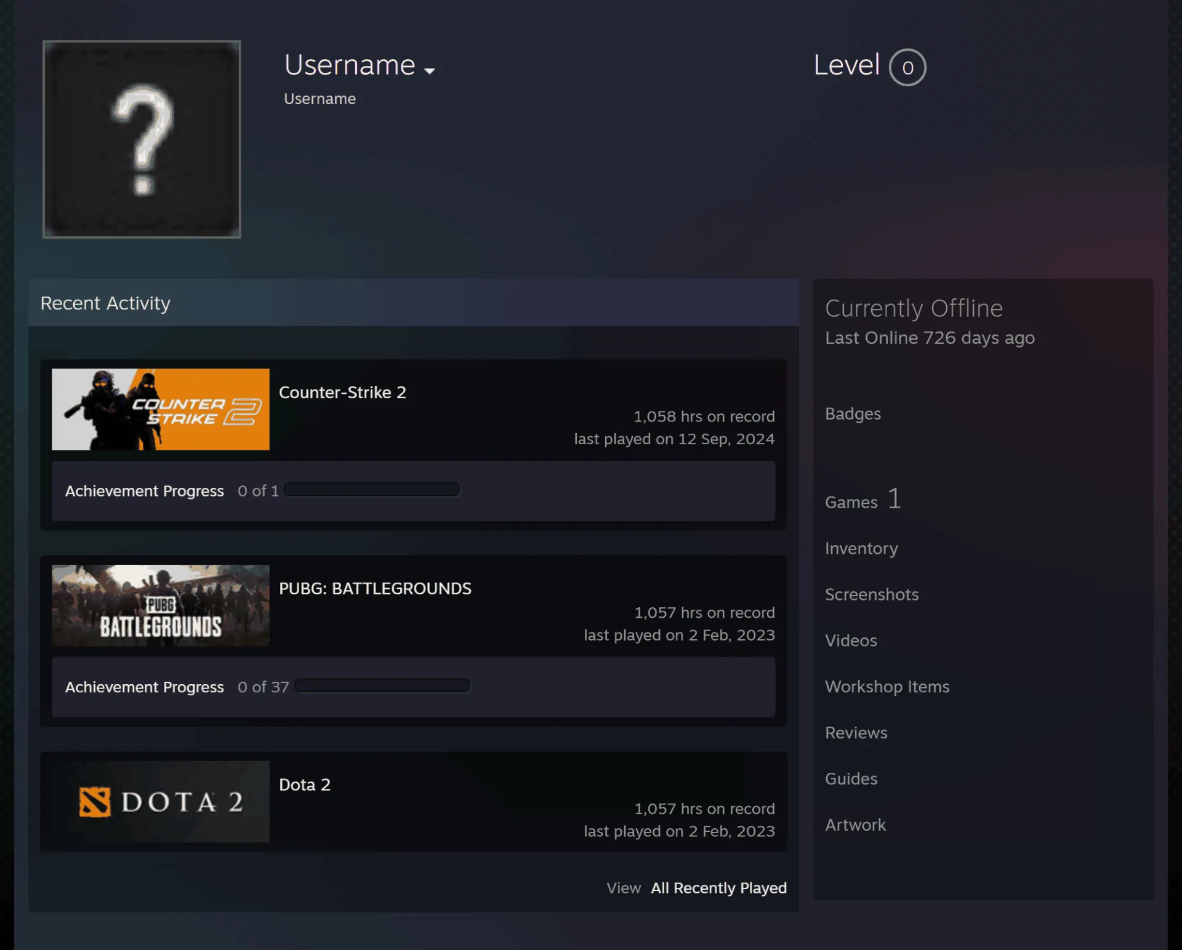Open the Level 0 badge circle

907,67
